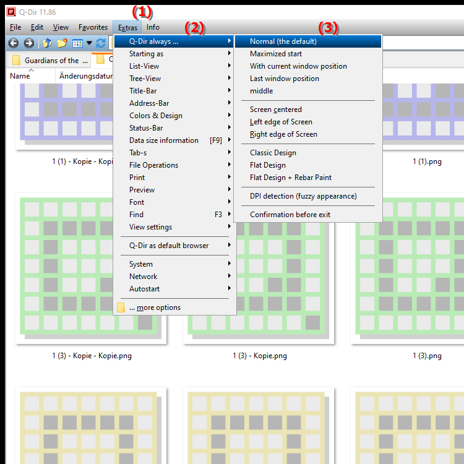Expand the Address-Bar submenu
Screen dimensions: 464x464
coord(174,103)
